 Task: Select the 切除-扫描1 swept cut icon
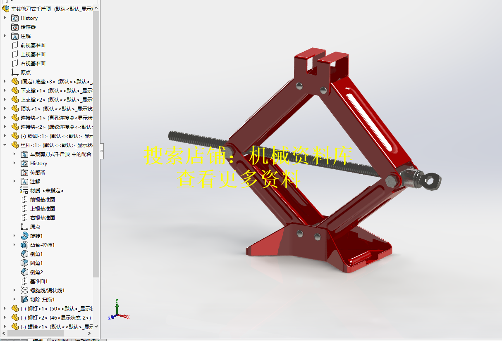point(24,299)
